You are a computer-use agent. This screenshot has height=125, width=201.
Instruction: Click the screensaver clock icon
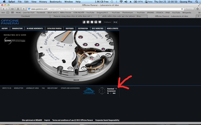click(102, 91)
